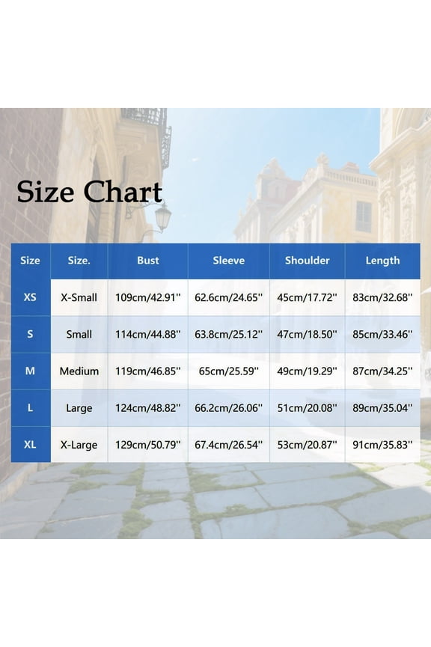Click the XL row label

click(30, 444)
